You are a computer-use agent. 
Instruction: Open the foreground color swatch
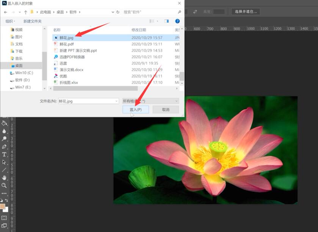point(2,206)
